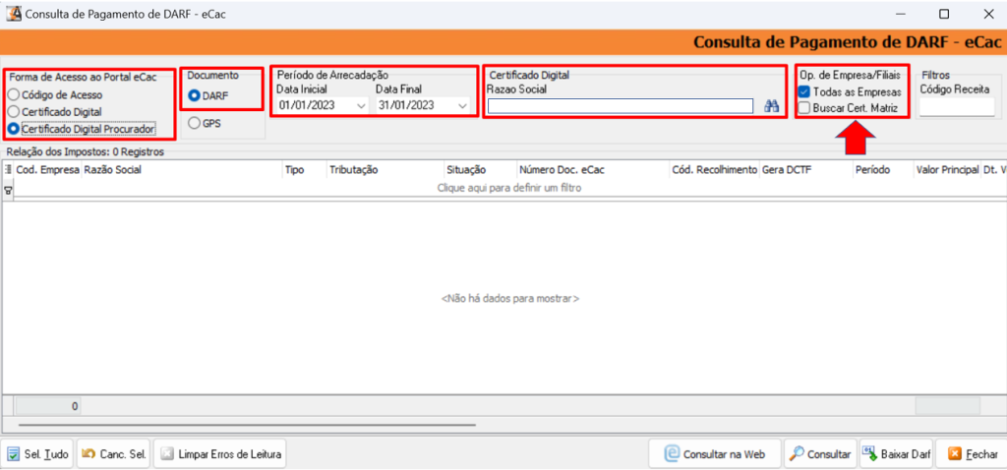Click the horizontal scrollbar of the grid
The width and height of the screenshot is (1007, 470).
[247, 425]
